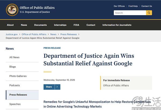Select FOIA in the navigation bar
Screen dimensions: 161x110
76,25
